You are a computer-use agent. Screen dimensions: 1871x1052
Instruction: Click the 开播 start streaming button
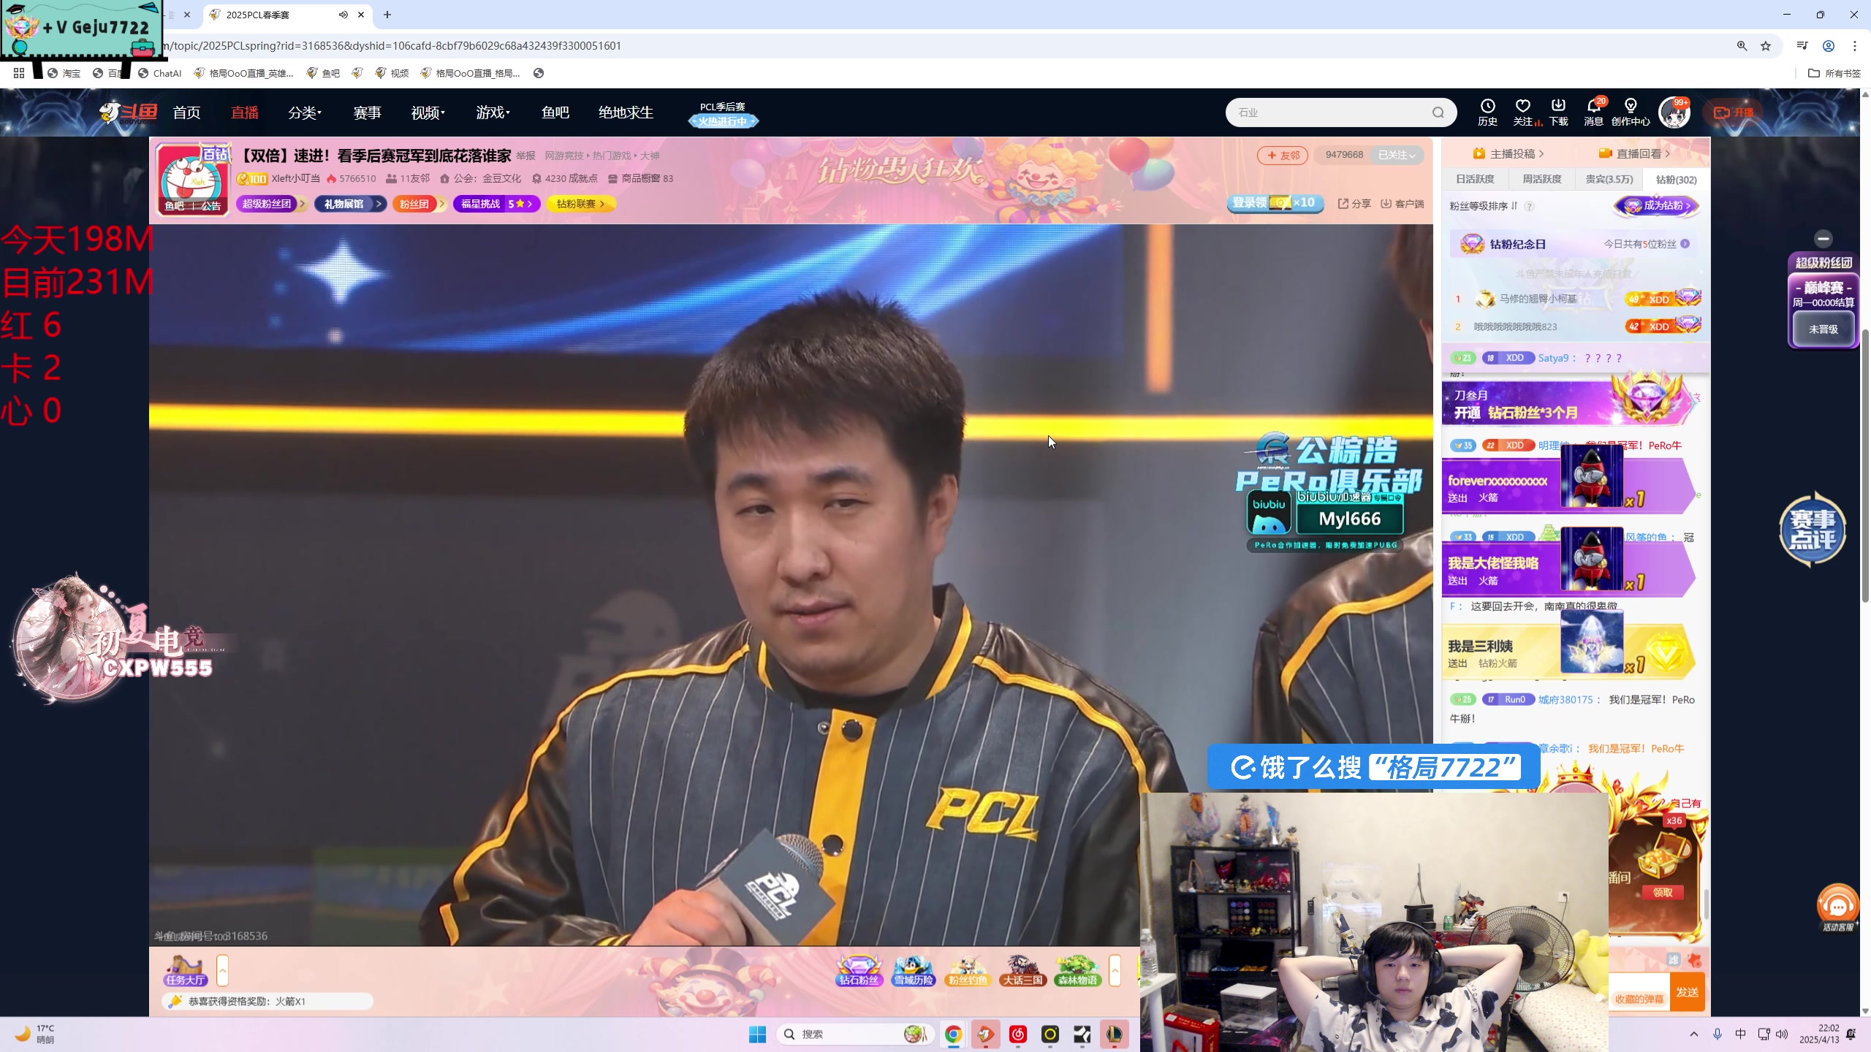tap(1734, 113)
